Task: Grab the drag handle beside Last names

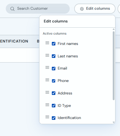Action: (47, 55)
